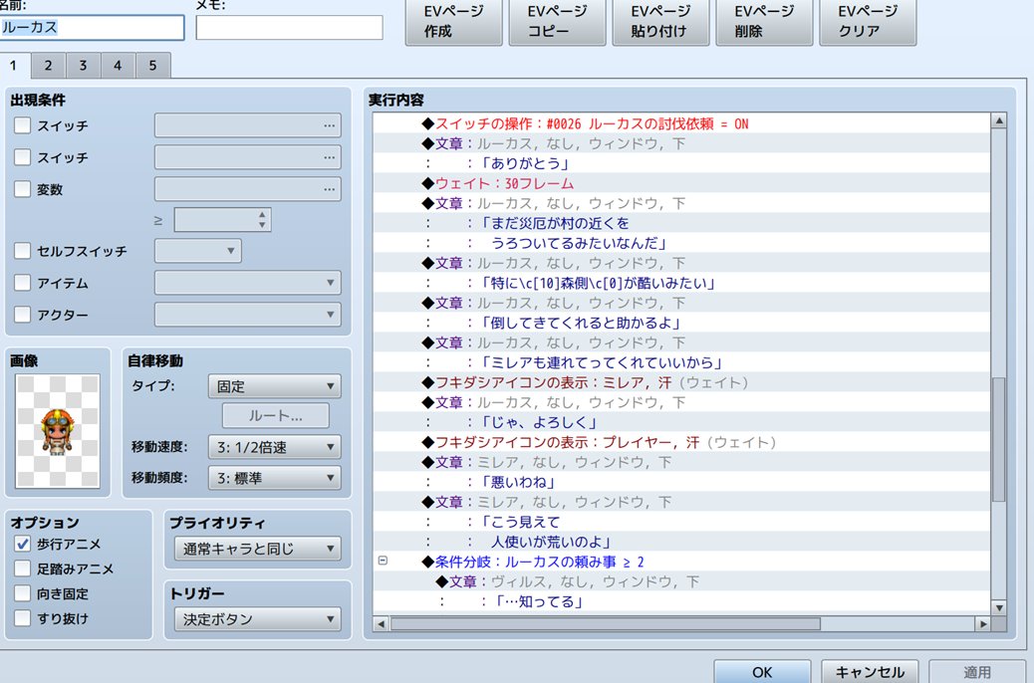Select the スイッチの操作 #0026 command line
This screenshot has height=683, width=1034.
click(681, 123)
